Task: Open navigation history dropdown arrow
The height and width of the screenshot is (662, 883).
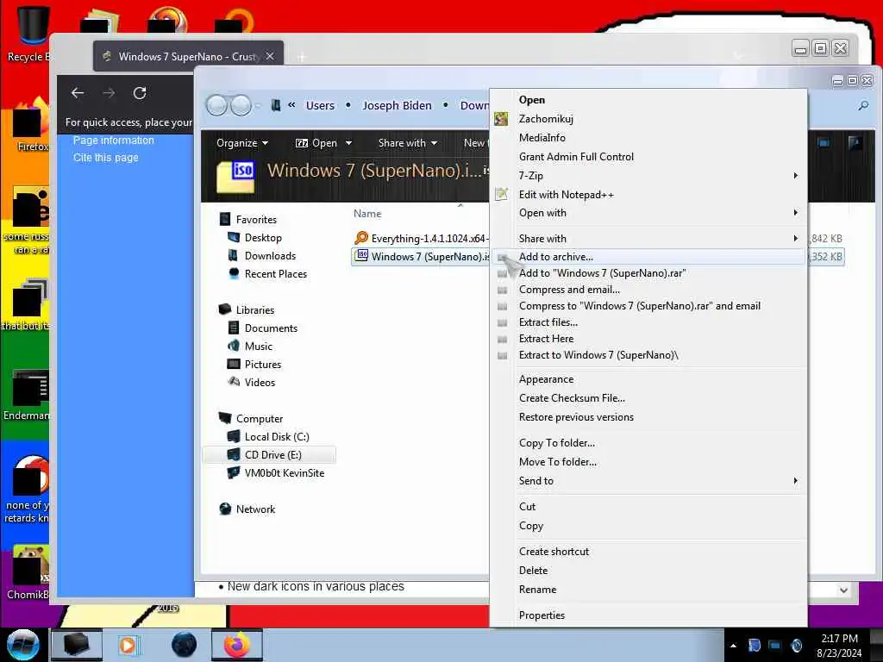Action: (x=258, y=105)
